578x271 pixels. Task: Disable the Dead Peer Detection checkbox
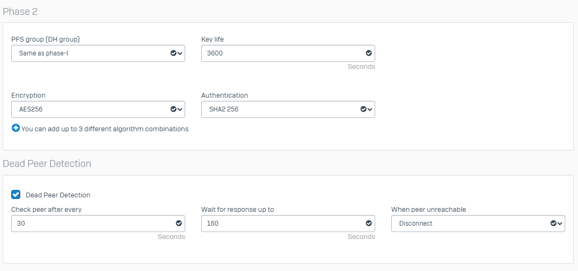click(16, 195)
